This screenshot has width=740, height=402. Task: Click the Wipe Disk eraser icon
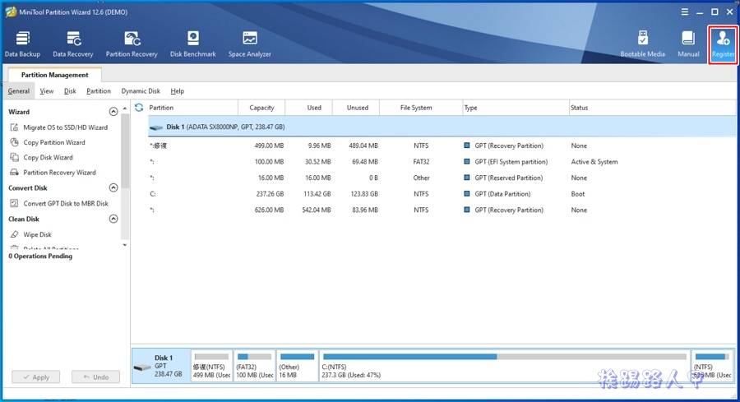(15, 234)
